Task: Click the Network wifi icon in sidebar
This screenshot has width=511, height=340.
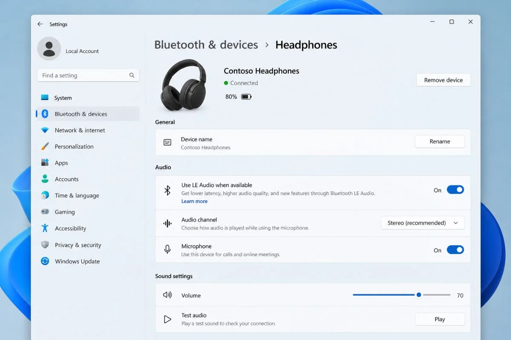Action: [45, 130]
